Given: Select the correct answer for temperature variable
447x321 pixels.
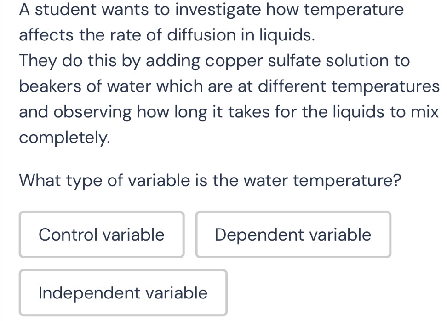Looking at the screenshot, I should tap(122, 292).
